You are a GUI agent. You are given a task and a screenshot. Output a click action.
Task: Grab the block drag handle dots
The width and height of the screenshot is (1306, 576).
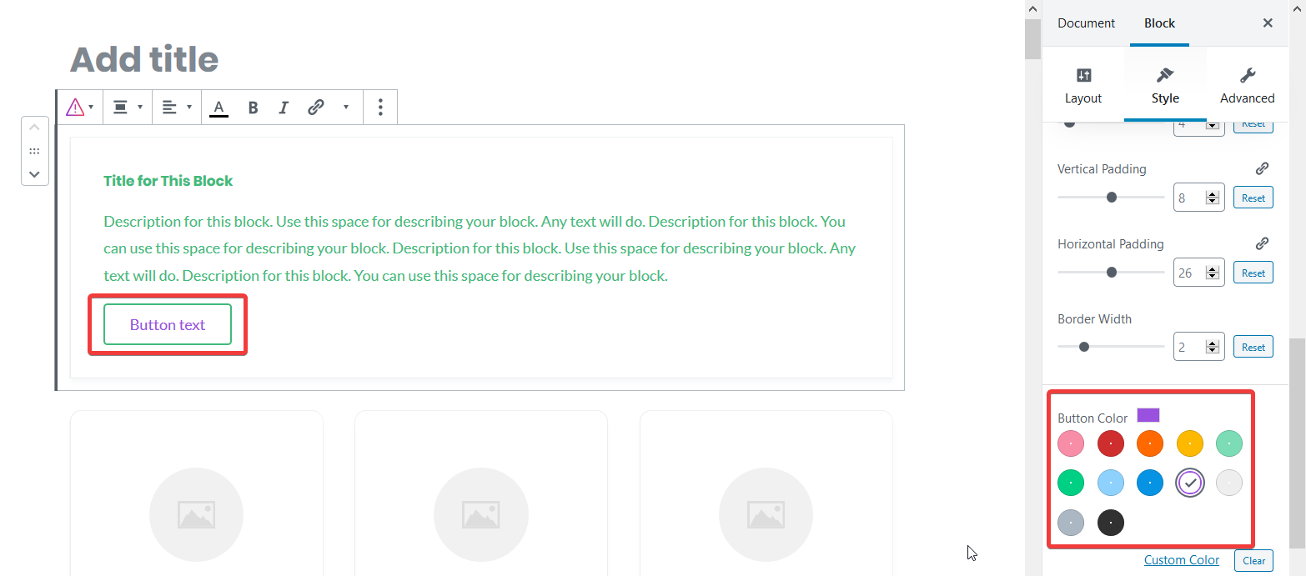[34, 151]
